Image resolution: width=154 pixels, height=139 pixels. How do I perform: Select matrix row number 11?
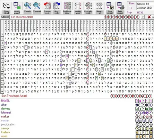pos(2,78)
